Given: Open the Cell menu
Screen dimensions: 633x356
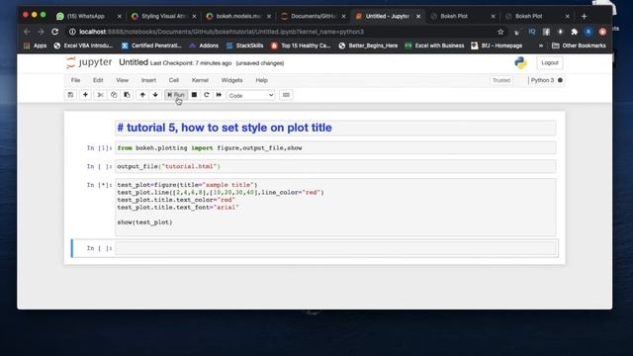Looking at the screenshot, I should (174, 80).
